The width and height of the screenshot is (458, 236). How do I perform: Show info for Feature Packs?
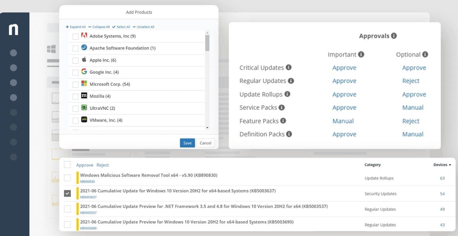[283, 120]
